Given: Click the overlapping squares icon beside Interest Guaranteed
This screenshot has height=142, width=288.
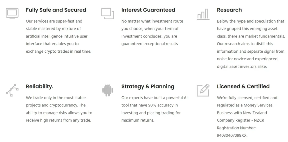Looking at the screenshot, I should tap(107, 13).
